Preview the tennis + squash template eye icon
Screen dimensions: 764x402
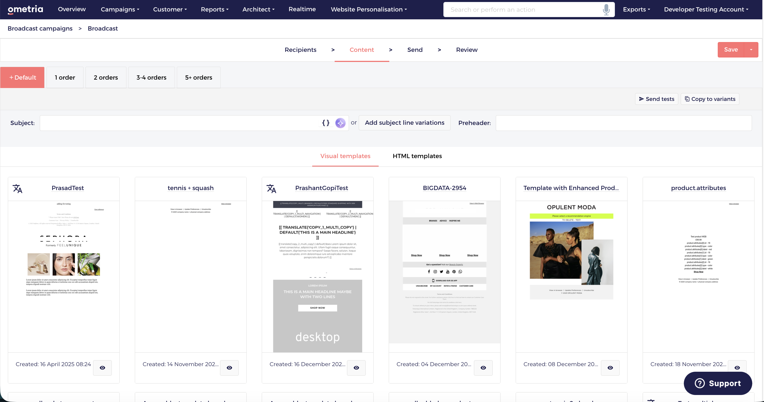pyautogui.click(x=229, y=368)
